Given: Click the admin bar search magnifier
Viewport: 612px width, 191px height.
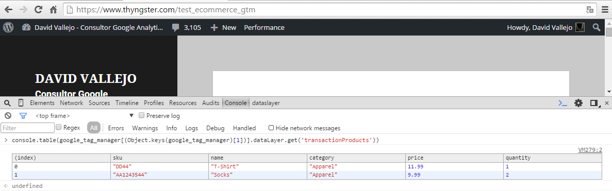Looking at the screenshot, I should point(597,27).
